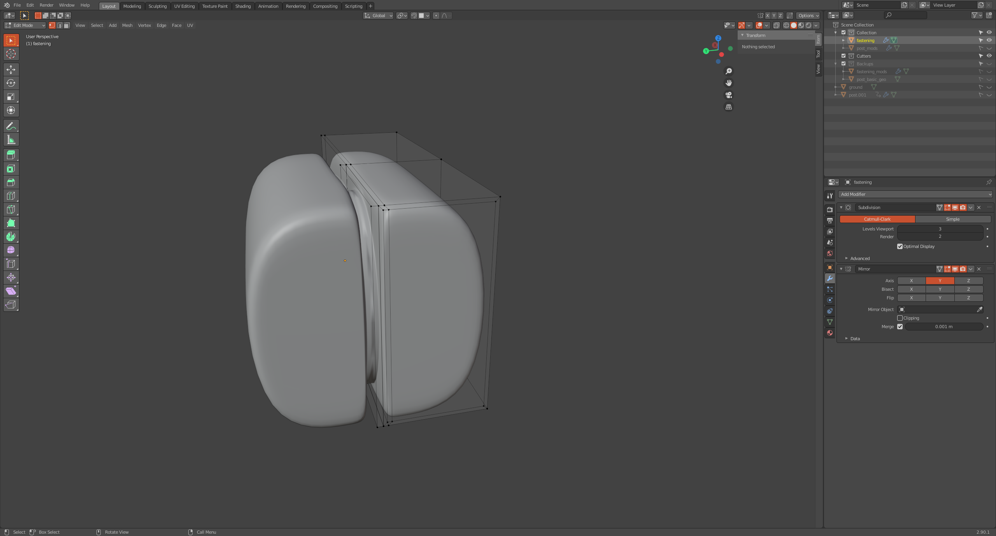Open the File menu
This screenshot has height=536, width=996.
pos(17,5)
